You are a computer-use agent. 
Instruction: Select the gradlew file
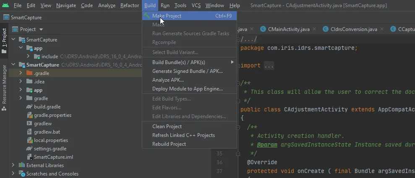[x=43, y=124]
